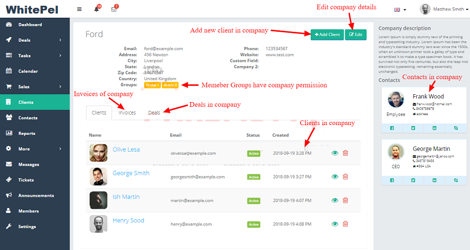Image resolution: width=470 pixels, height=250 pixels.
Task: Click the Add Client button
Action: (x=327, y=34)
